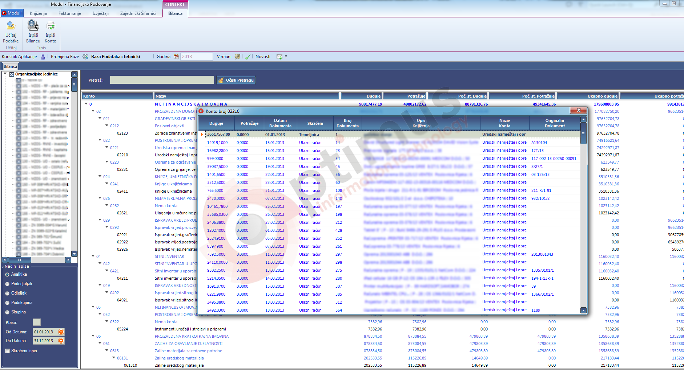Open the Do Datuma date dropdown
The height and width of the screenshot is (370, 684).
(61, 341)
